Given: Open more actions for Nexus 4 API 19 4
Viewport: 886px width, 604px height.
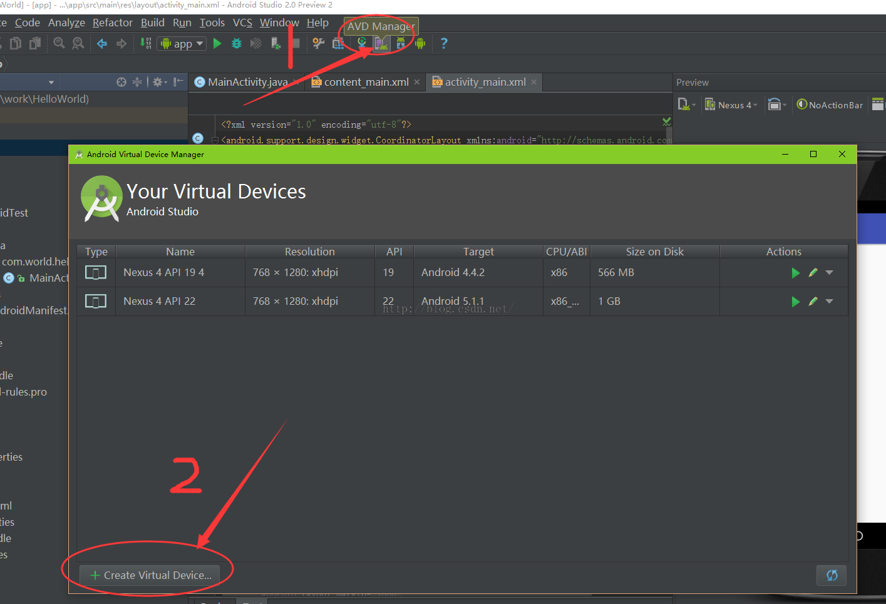Looking at the screenshot, I should 830,273.
